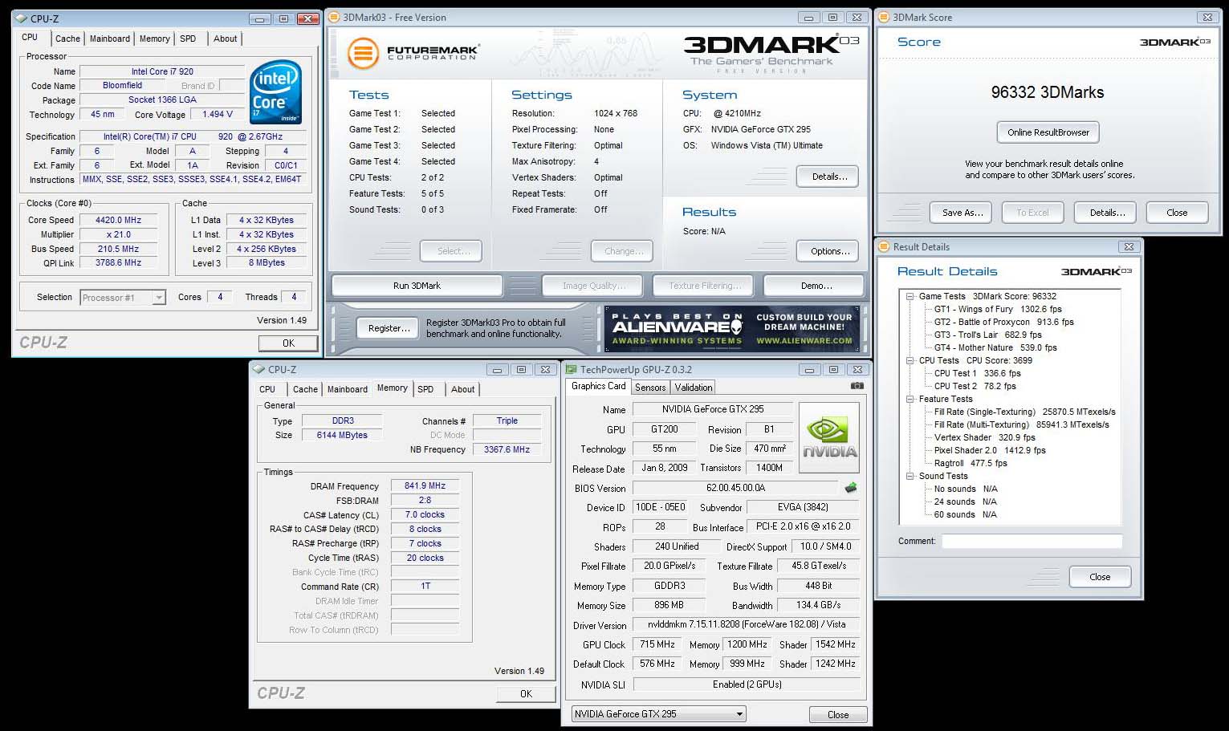Click GPU Clock value 715 MHz

pyautogui.click(x=657, y=644)
